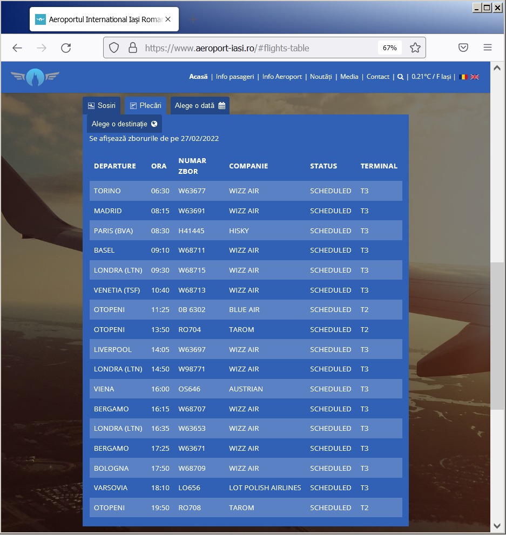Open the Noutăți menu item
The image size is (506, 535).
[x=321, y=77]
